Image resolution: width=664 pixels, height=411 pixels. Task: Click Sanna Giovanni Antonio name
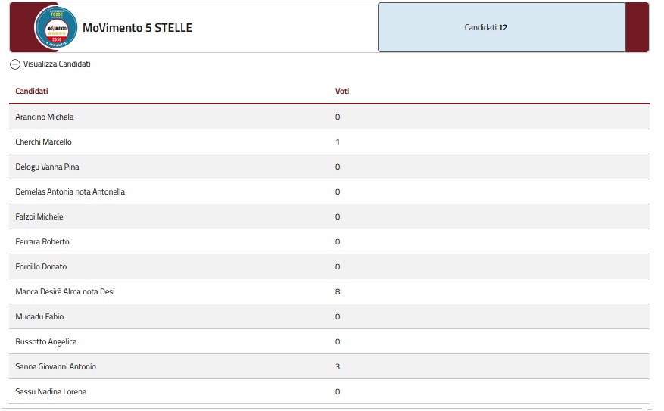pyautogui.click(x=55, y=366)
